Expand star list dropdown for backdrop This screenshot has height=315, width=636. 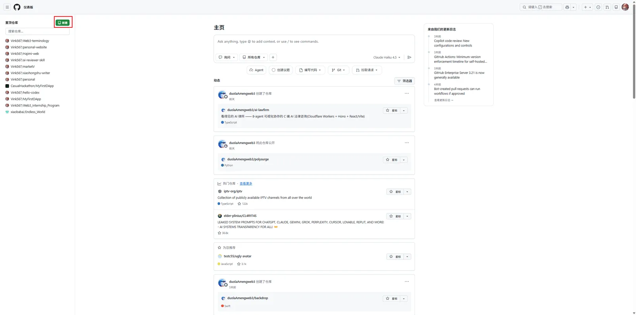(404, 299)
